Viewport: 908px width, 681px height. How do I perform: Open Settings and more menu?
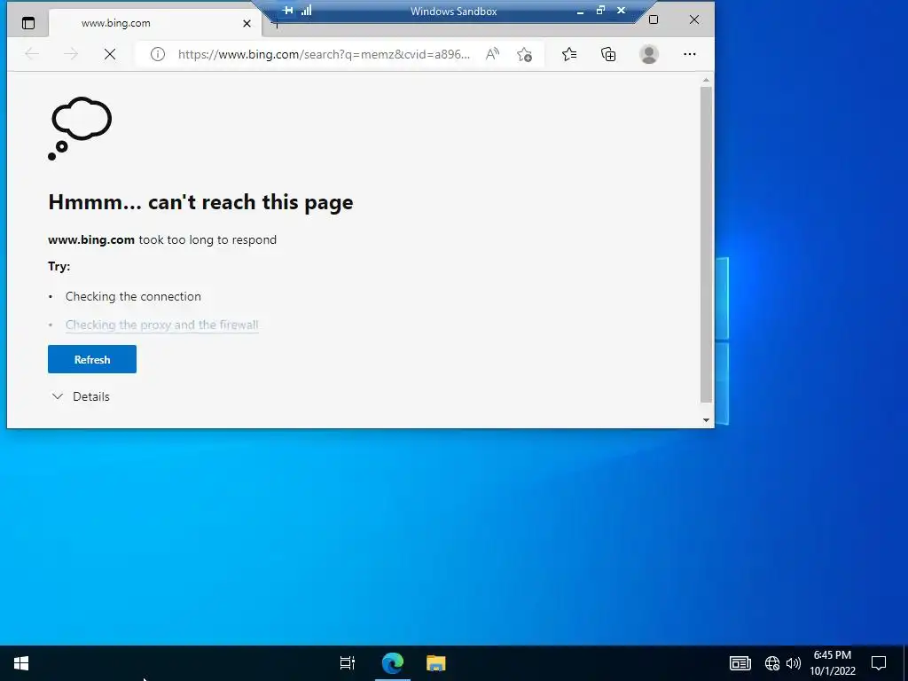(689, 54)
